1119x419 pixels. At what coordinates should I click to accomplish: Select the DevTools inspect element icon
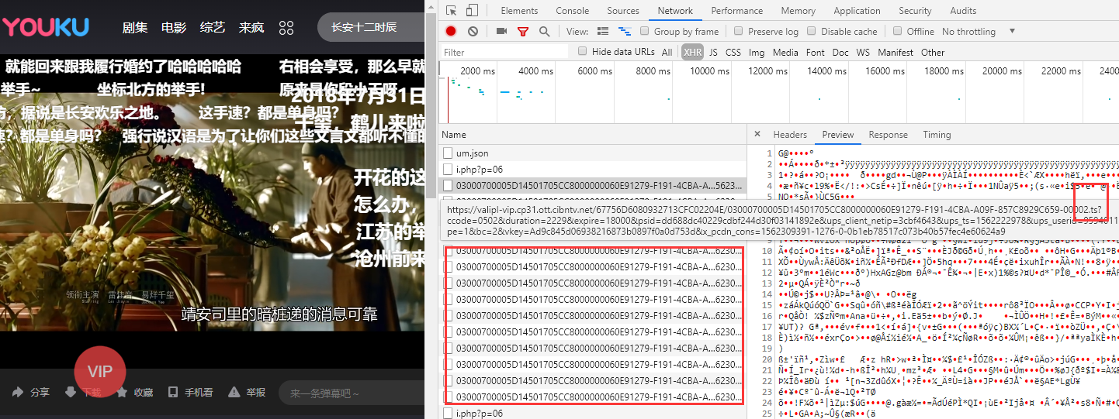pyautogui.click(x=452, y=11)
